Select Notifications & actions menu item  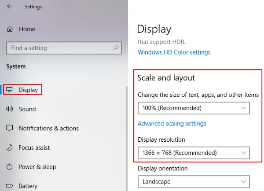[x=49, y=129]
